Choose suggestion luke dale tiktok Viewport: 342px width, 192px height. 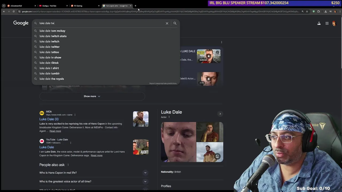(x=106, y=63)
